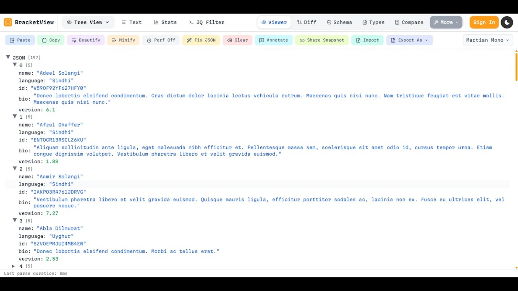Click the "Last parse duration: 0ms" status
This screenshot has width=518, height=291.
tap(36, 274)
